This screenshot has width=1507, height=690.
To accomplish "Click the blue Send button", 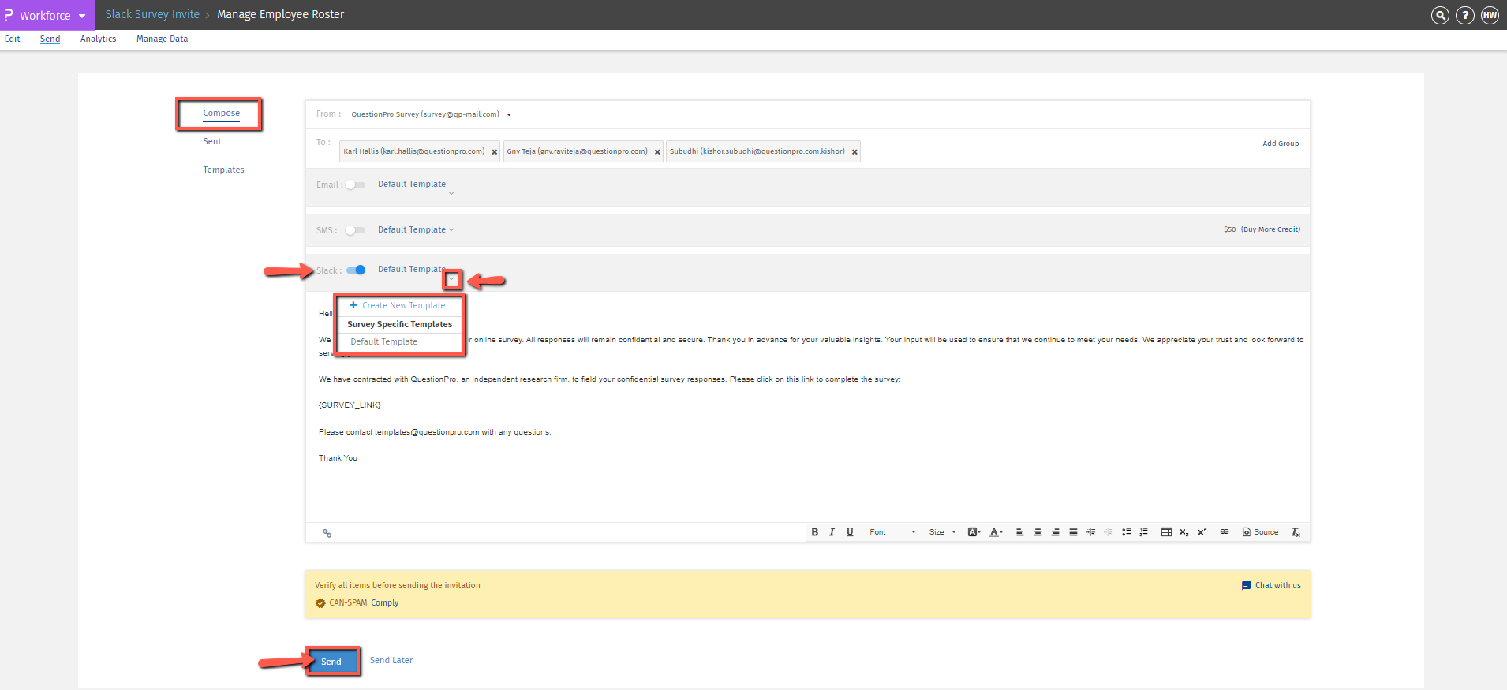I will (331, 662).
